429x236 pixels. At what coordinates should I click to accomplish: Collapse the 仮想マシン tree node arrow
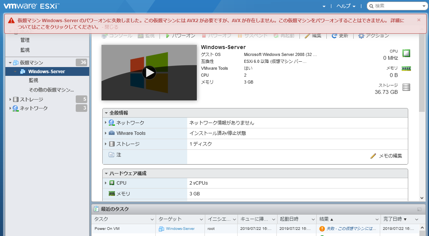coord(10,63)
